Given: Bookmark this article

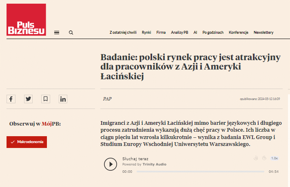Looking at the screenshot, I should click(46, 99).
